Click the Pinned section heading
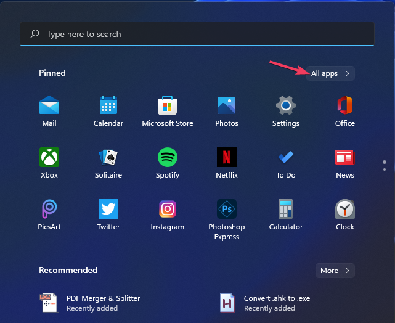This screenshot has height=323, width=395. point(52,73)
